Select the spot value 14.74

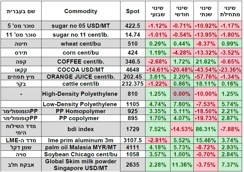[x=133, y=35]
